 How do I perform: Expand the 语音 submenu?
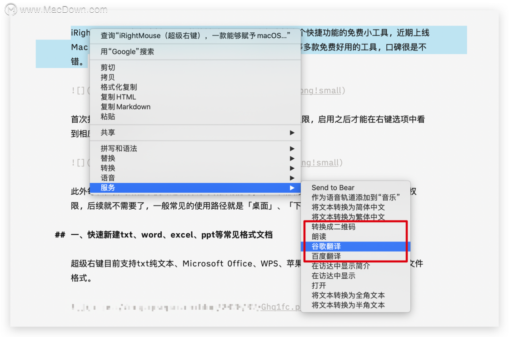pyautogui.click(x=195, y=178)
